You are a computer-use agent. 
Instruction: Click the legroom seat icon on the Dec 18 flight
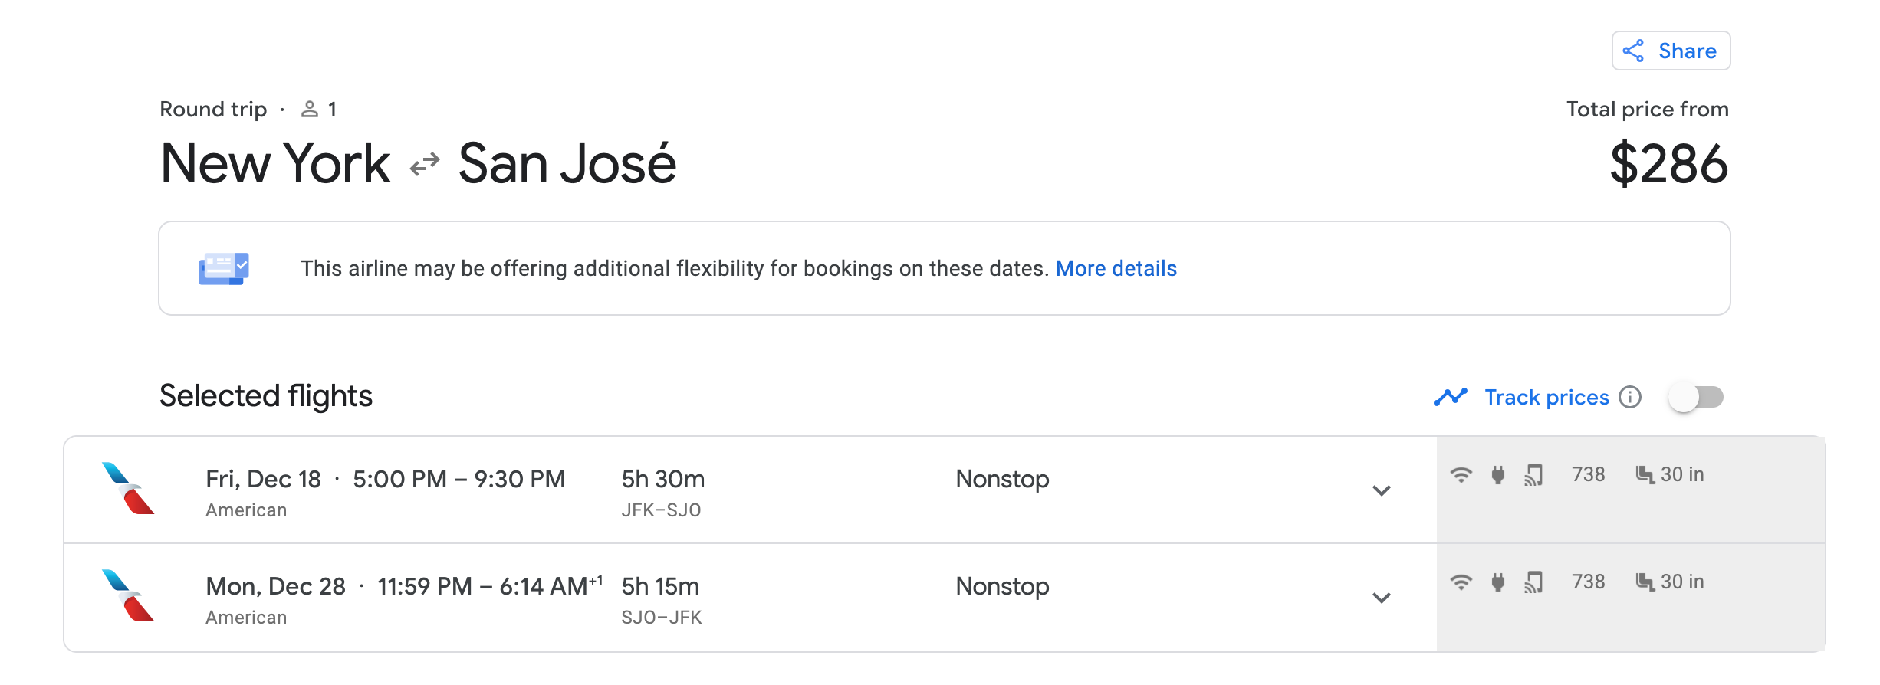pyautogui.click(x=1644, y=475)
